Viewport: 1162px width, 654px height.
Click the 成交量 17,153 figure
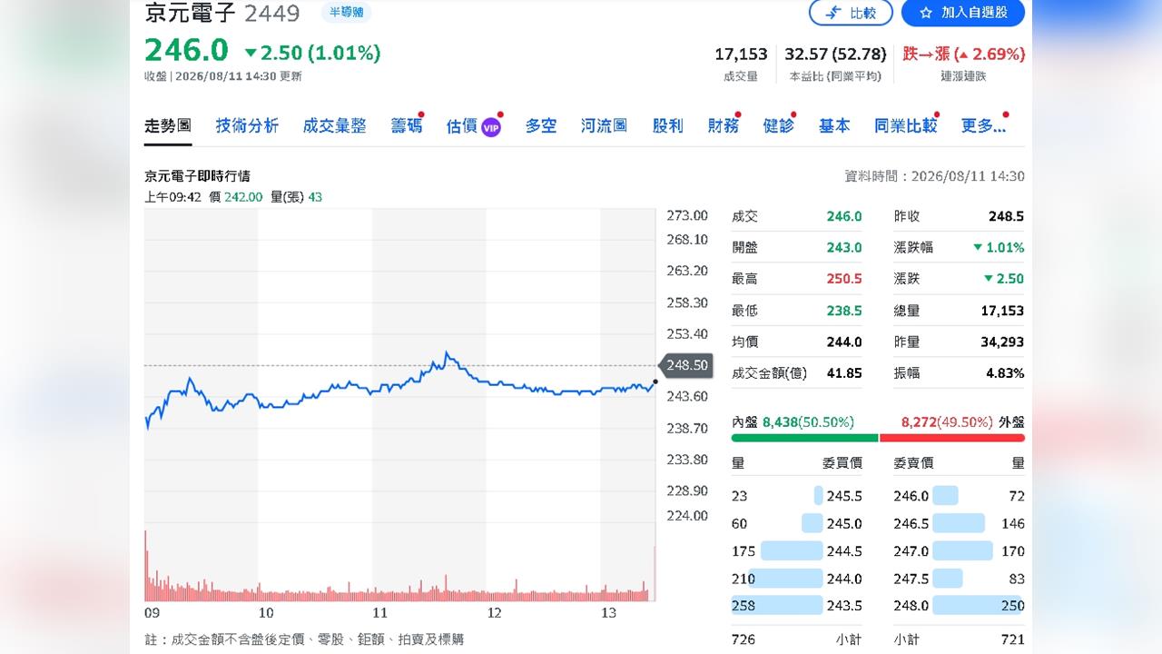point(741,54)
